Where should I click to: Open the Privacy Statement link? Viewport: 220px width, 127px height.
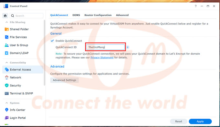coord(102,58)
